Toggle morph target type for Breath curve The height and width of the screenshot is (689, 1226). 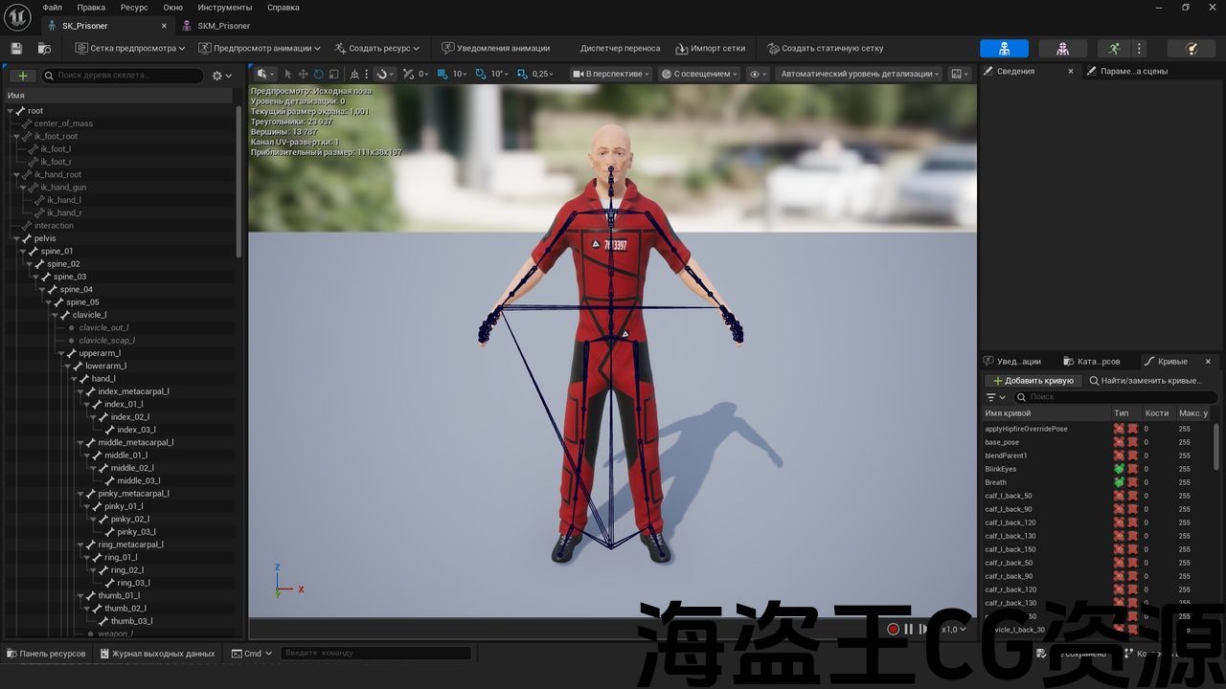1119,482
